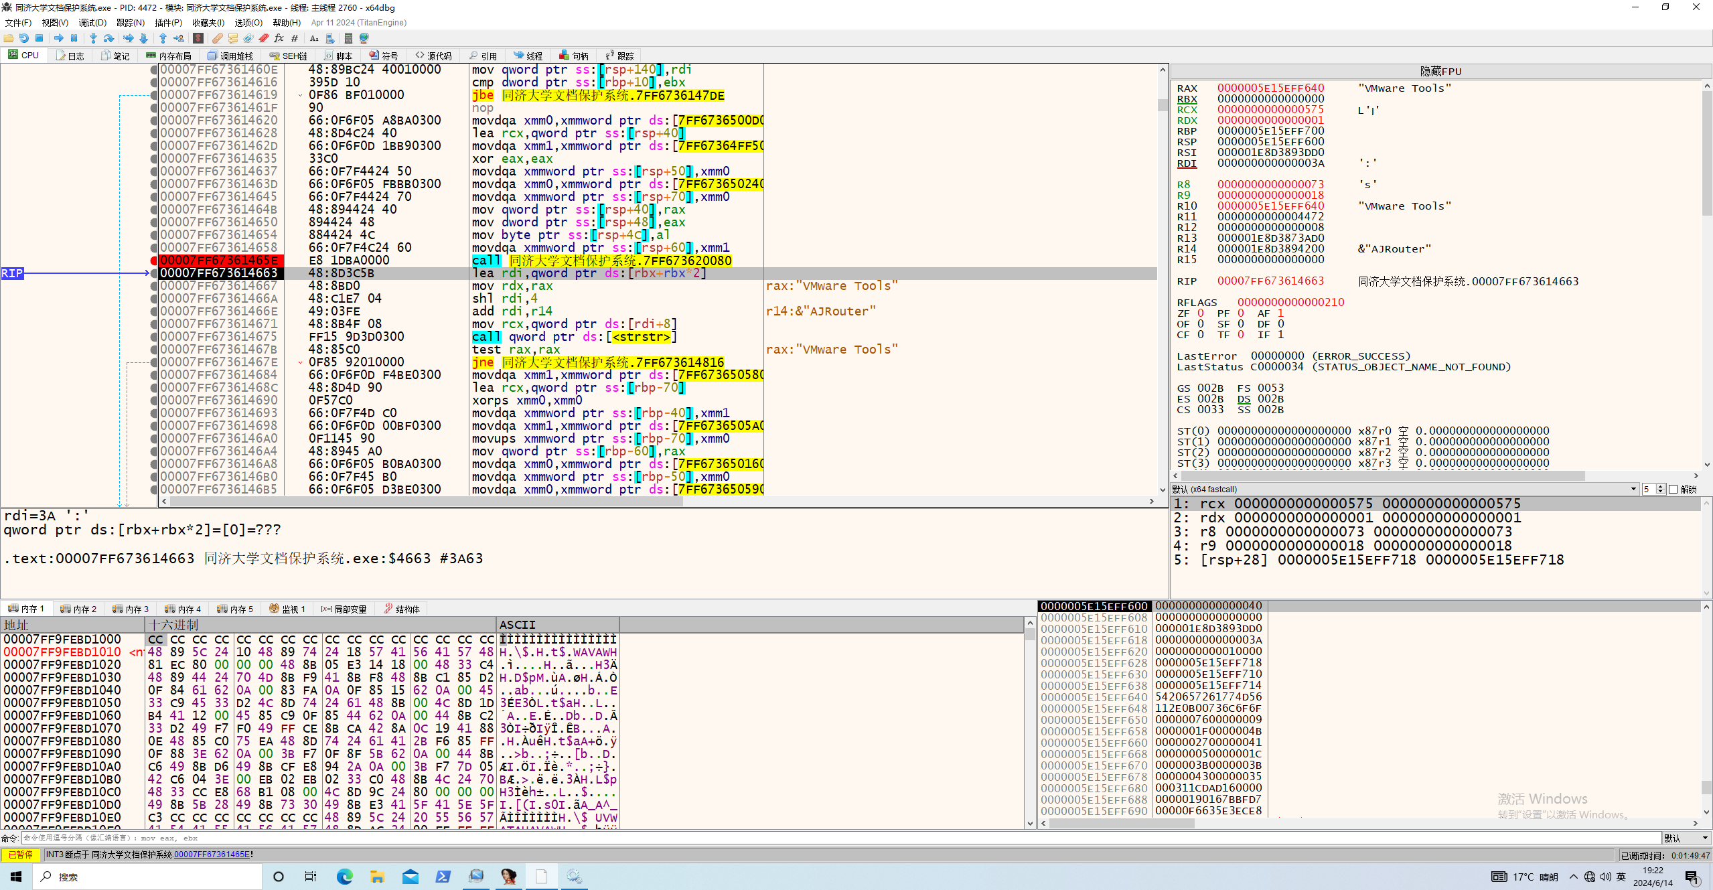Open the bookmarks red icon
1713x890 pixels.
tap(264, 38)
